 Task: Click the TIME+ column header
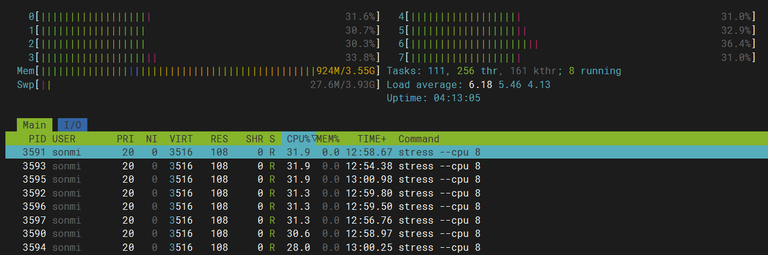click(x=372, y=139)
